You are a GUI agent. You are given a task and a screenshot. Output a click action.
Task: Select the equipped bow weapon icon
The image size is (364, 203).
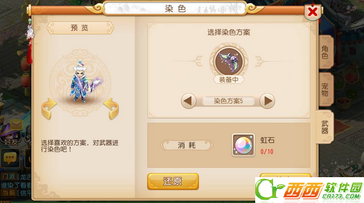229,62
